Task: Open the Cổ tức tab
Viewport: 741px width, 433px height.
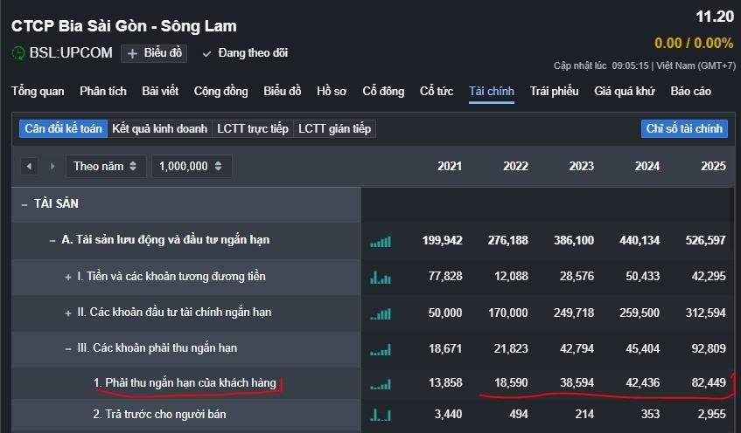Action: click(x=437, y=91)
